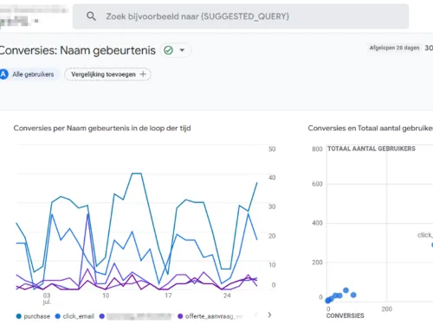Screen dimensions: 433x324
Task: Click the highest scatter dot near the origin
Action: 346,290
